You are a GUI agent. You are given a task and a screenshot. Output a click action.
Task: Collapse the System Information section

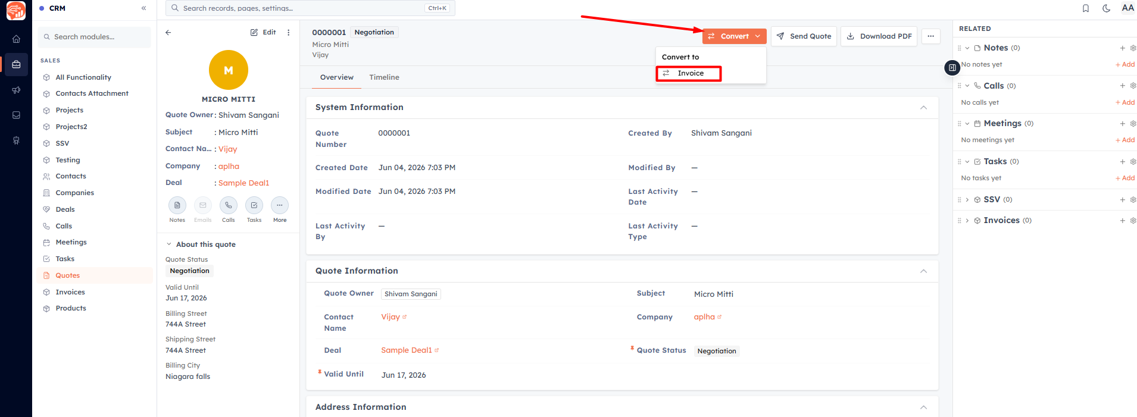[923, 108]
